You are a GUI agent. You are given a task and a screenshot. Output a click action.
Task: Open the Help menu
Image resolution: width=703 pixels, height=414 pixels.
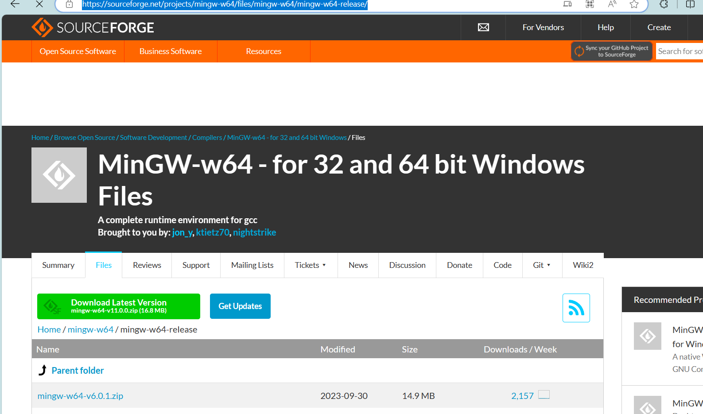606,27
